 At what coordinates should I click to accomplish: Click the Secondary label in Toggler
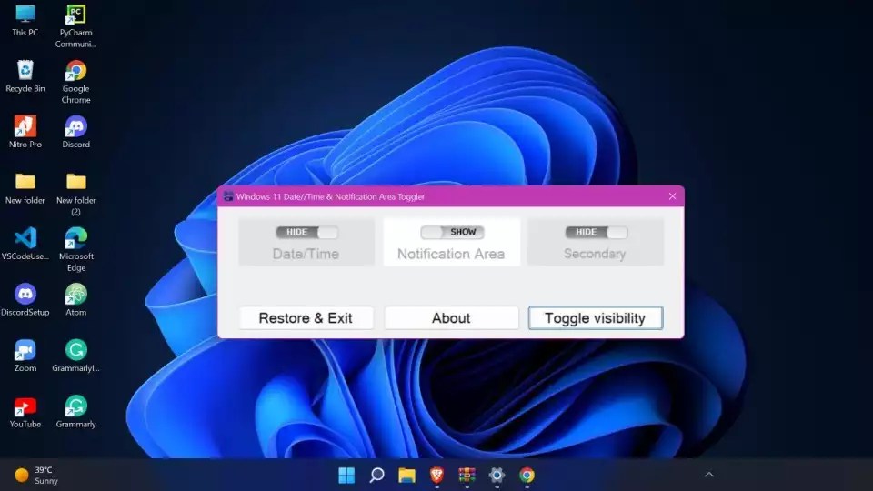(595, 254)
